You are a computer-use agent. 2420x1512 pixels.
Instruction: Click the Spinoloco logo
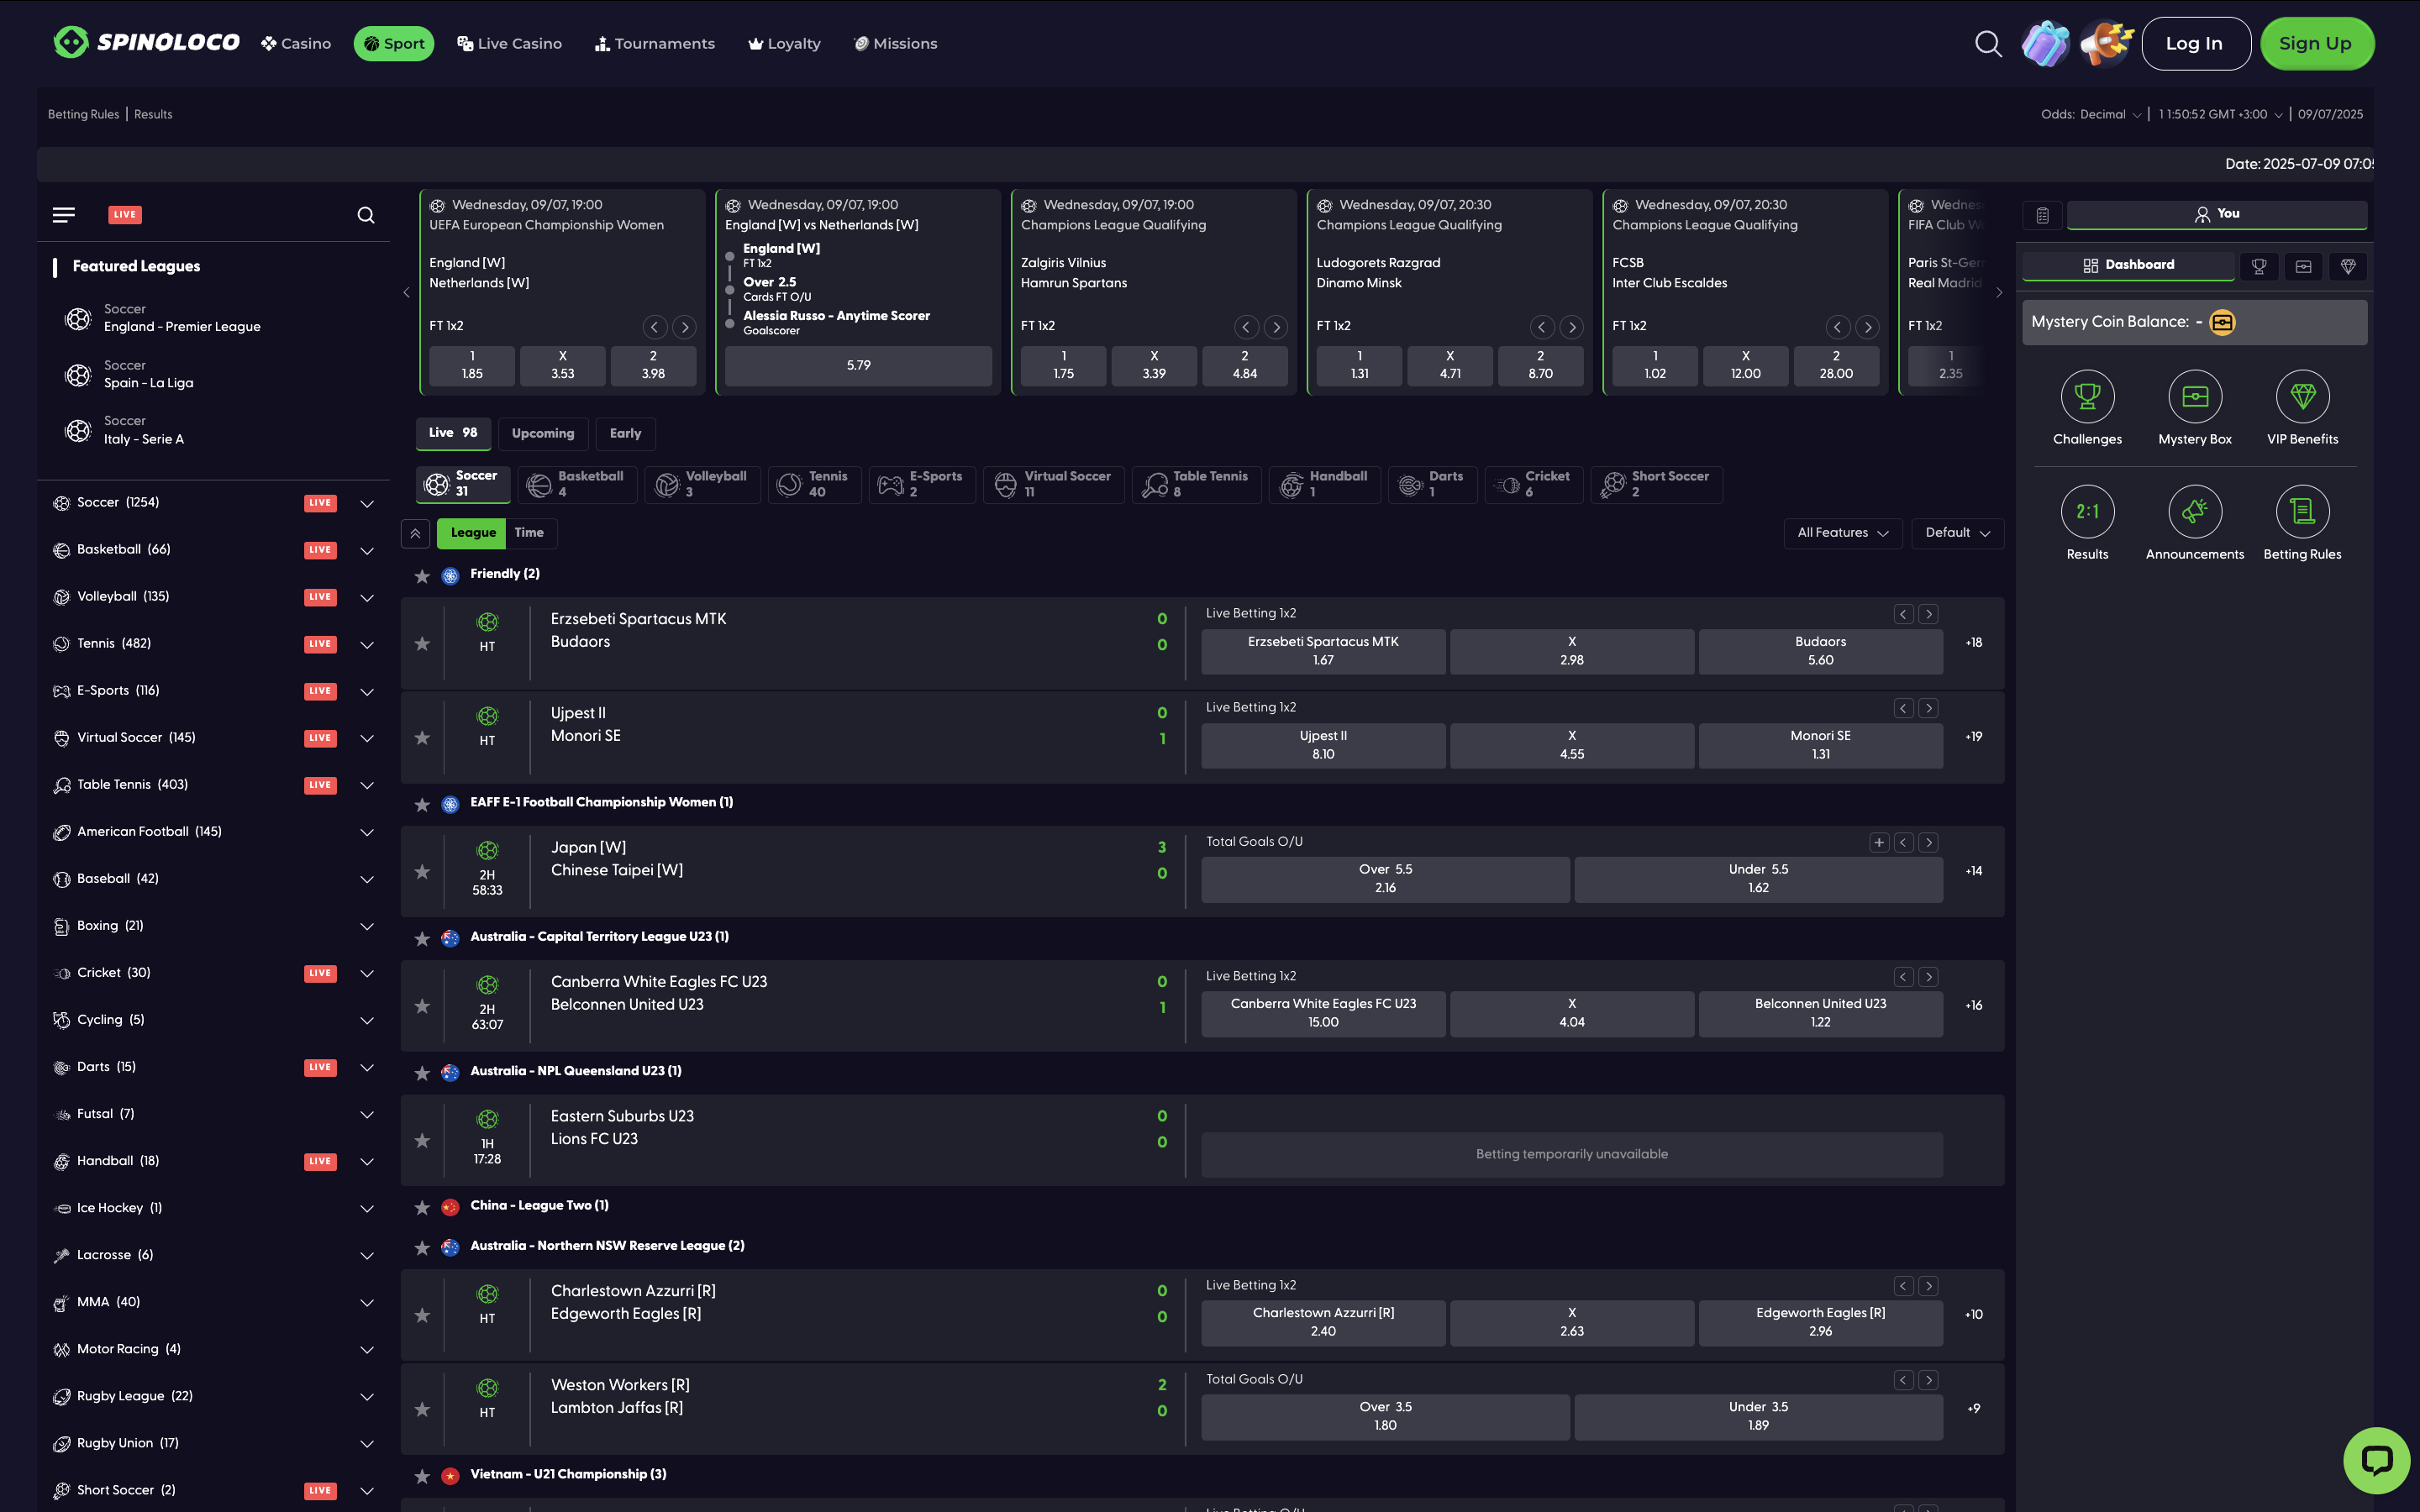click(x=146, y=42)
